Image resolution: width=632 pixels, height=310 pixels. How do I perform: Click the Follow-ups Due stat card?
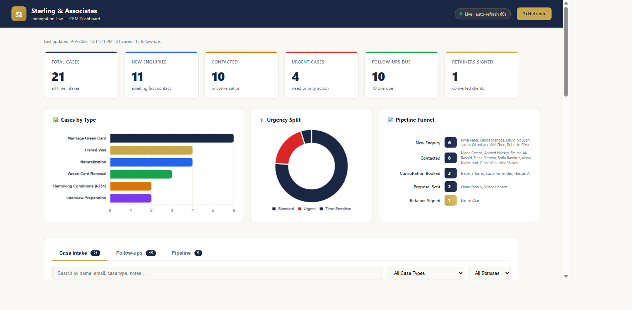point(402,75)
